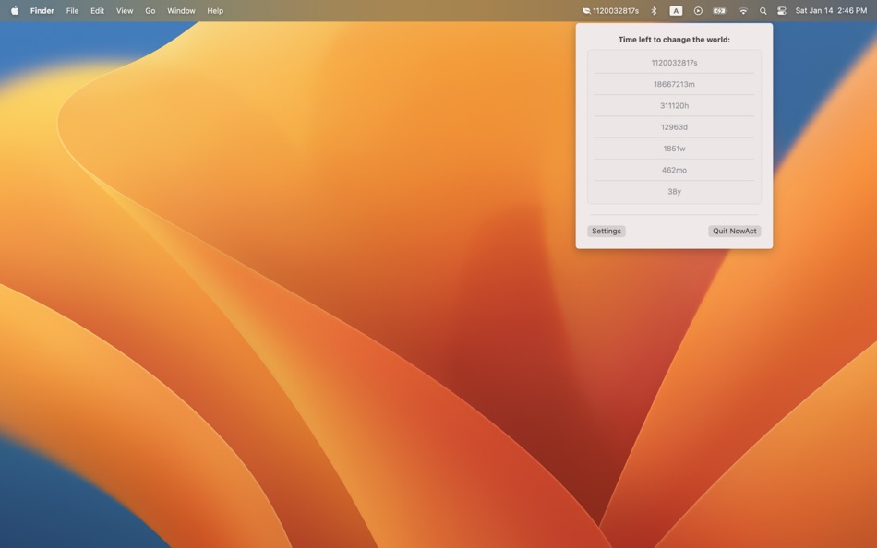
Task: Click 'Time left to change the world' heading
Action: (x=674, y=39)
